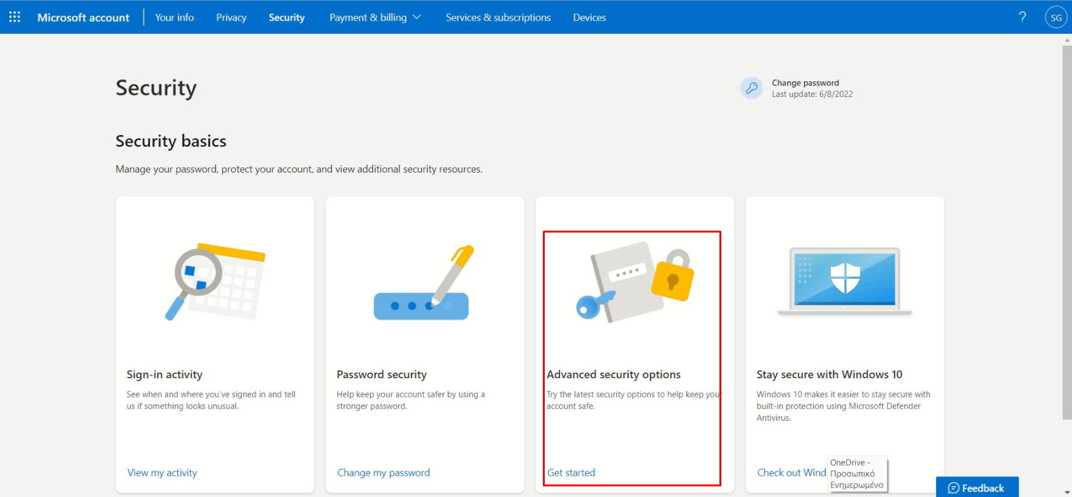Click the scrollbar up arrow
This screenshot has height=497, width=1072.
click(x=1067, y=40)
